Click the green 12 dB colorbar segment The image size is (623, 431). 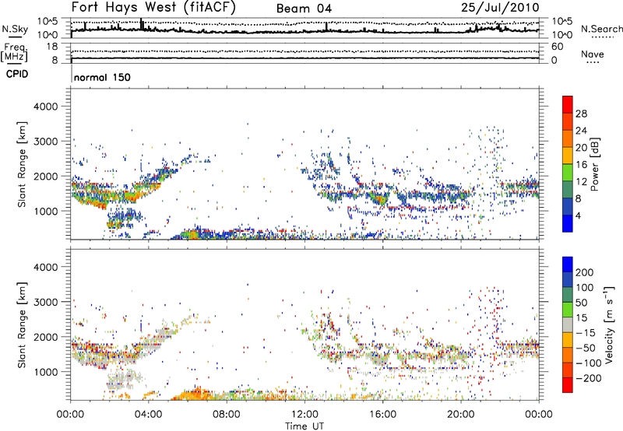point(568,172)
